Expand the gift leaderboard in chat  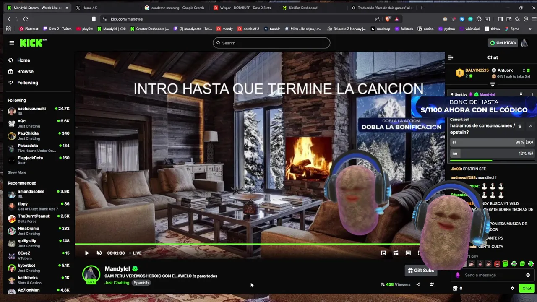[x=493, y=84]
